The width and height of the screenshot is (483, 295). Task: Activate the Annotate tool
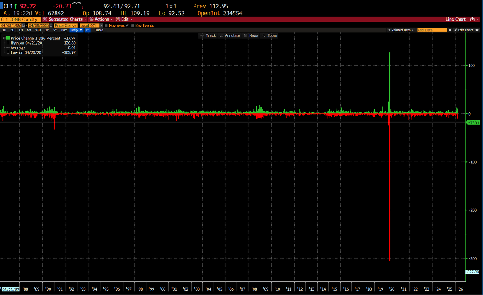(x=230, y=35)
